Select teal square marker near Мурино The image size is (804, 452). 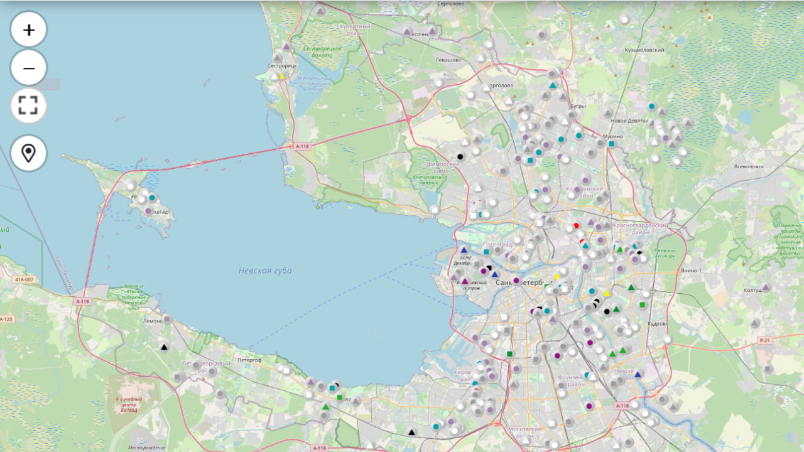tap(611, 144)
